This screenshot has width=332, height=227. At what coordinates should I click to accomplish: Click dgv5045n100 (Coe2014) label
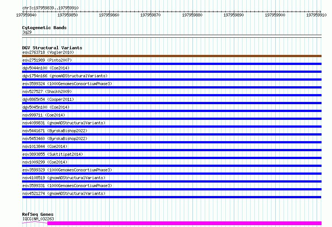[46, 107]
